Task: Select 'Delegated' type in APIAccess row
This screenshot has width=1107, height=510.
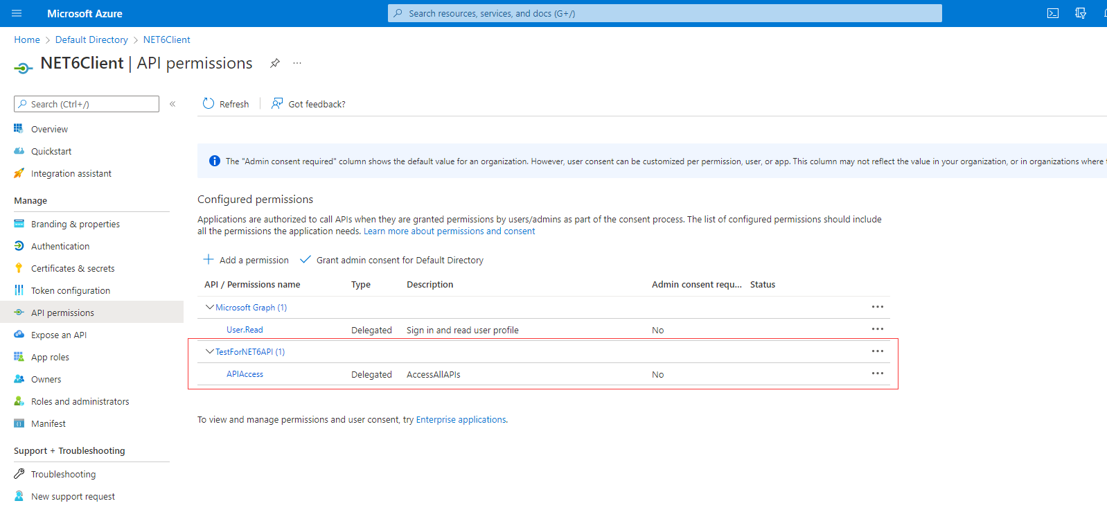Action: click(x=371, y=374)
